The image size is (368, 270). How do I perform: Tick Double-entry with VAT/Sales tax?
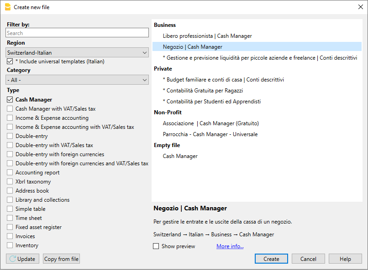pyautogui.click(x=10, y=145)
